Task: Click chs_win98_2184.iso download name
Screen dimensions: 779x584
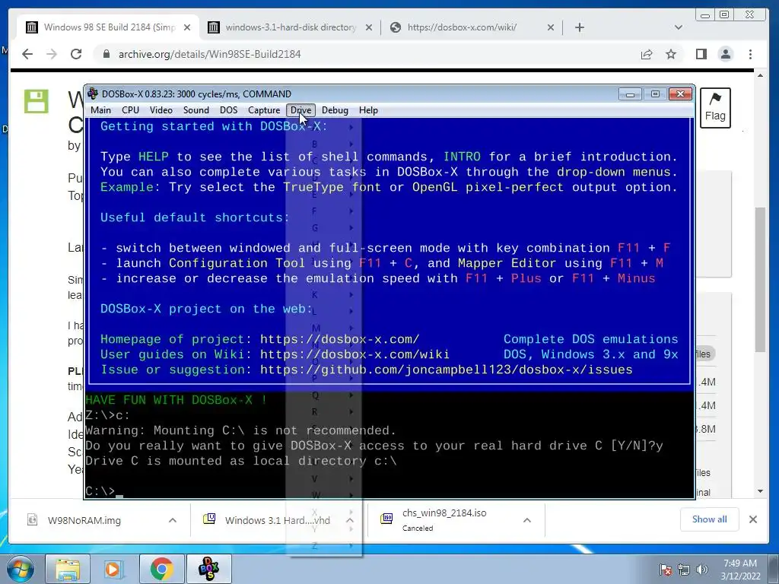Action: [x=444, y=513]
